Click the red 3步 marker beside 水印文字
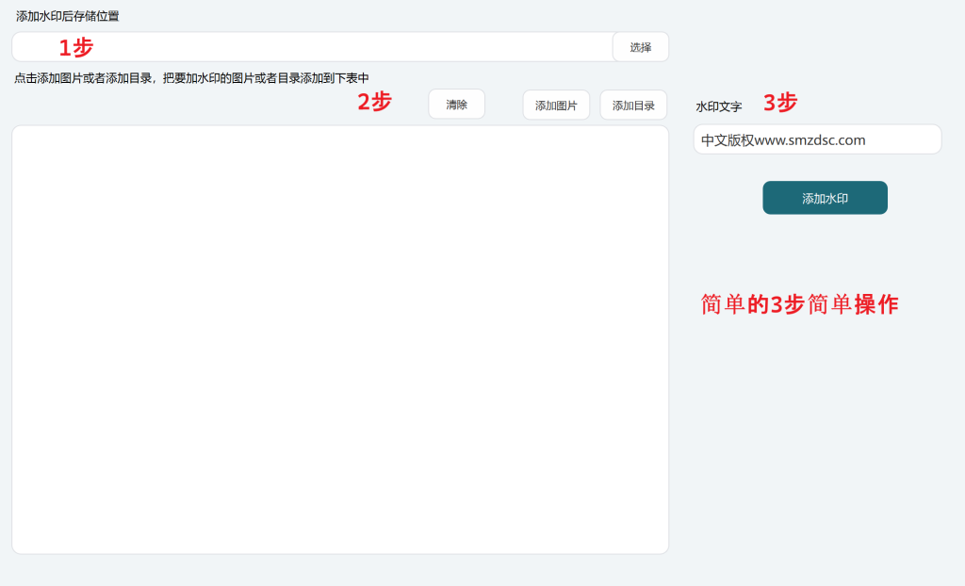The image size is (965, 586). 779,103
